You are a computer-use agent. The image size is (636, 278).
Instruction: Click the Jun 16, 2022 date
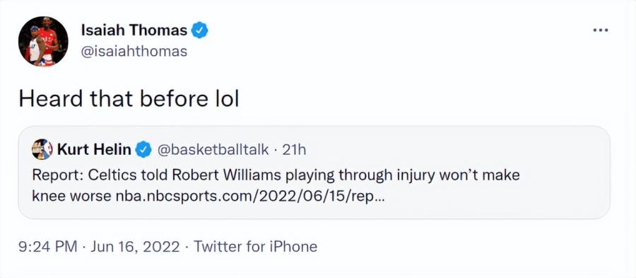pyautogui.click(x=135, y=246)
